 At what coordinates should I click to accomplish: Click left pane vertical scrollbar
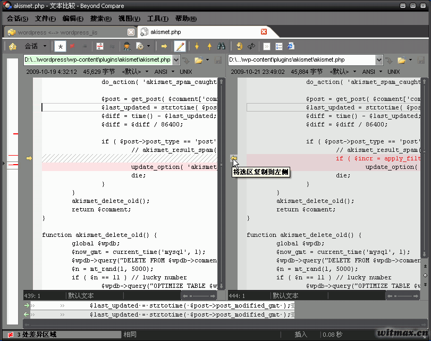click(221, 184)
